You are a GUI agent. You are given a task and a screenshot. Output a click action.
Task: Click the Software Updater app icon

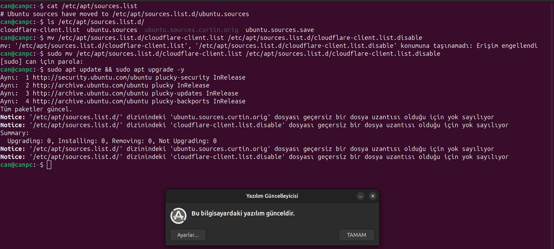[x=178, y=216]
